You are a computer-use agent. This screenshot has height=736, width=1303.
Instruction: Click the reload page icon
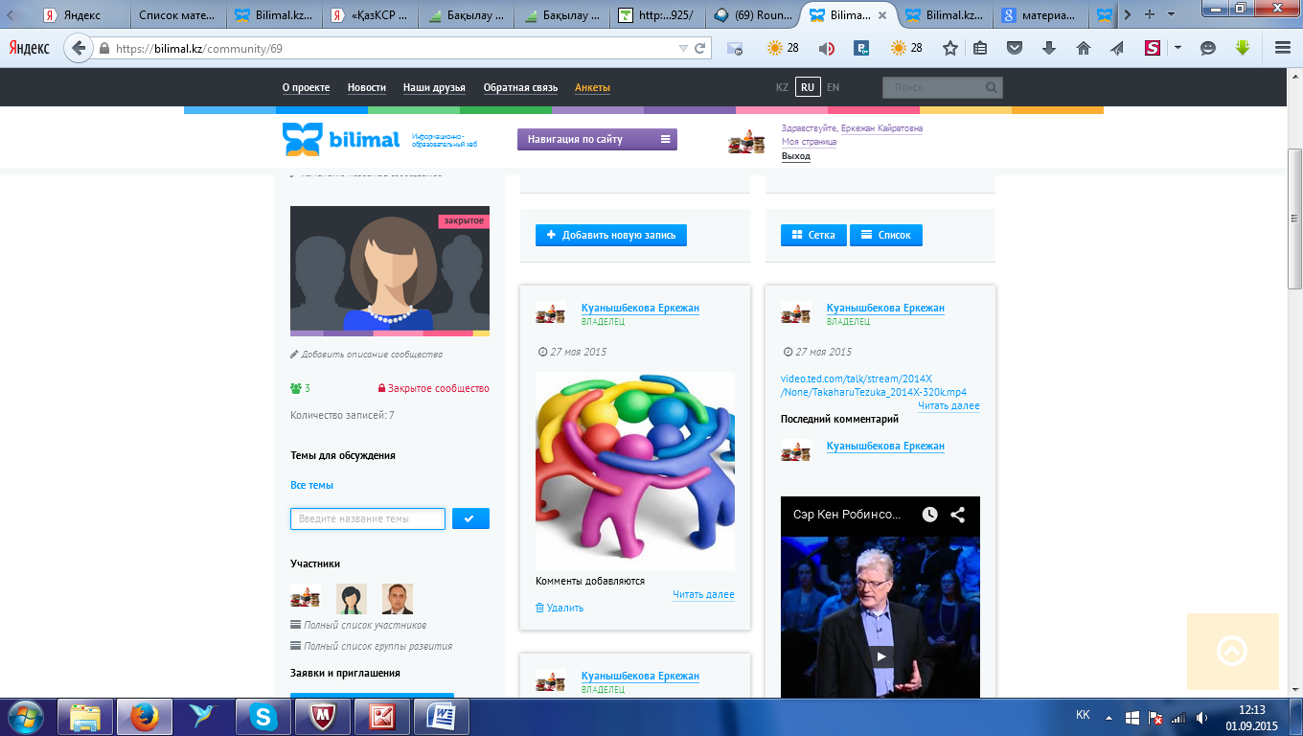coord(700,48)
